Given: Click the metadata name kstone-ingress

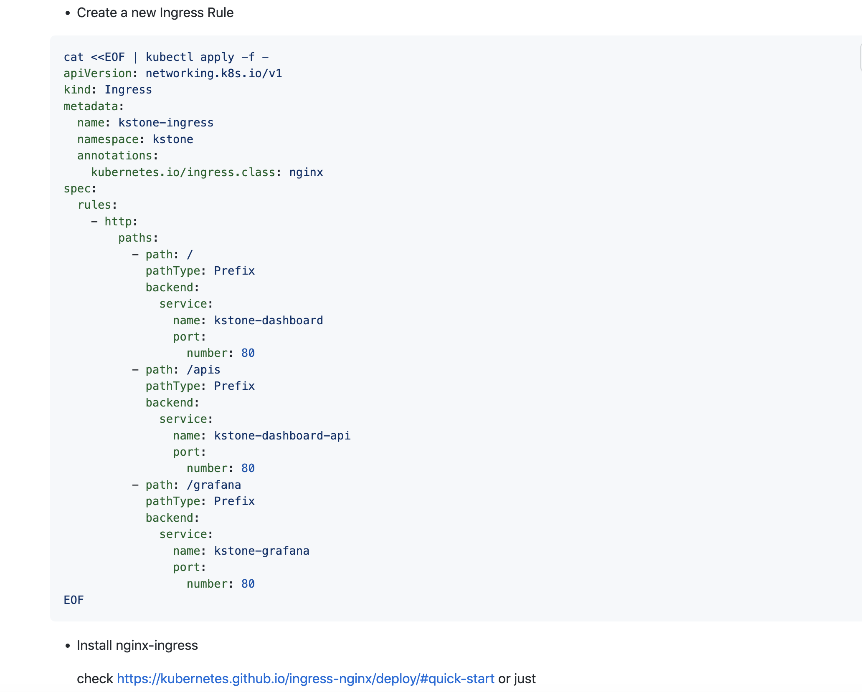Looking at the screenshot, I should point(165,122).
